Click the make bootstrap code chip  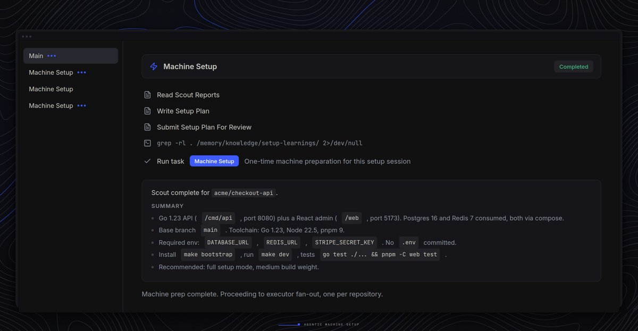(208, 255)
